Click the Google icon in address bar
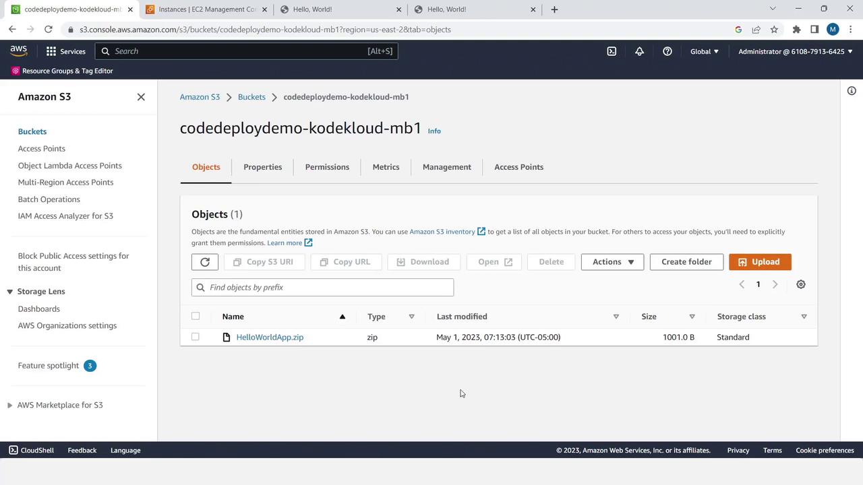The image size is (863, 485). tap(738, 30)
